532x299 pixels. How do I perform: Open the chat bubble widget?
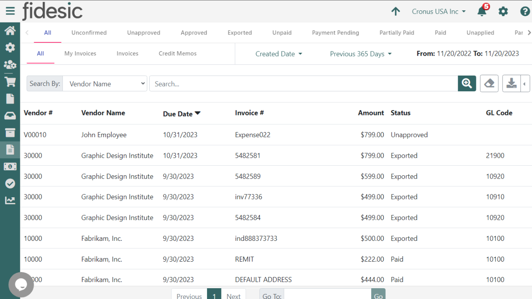[x=21, y=285]
